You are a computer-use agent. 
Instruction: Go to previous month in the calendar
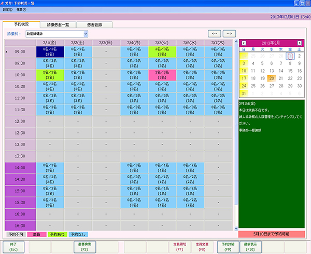pos(244,43)
